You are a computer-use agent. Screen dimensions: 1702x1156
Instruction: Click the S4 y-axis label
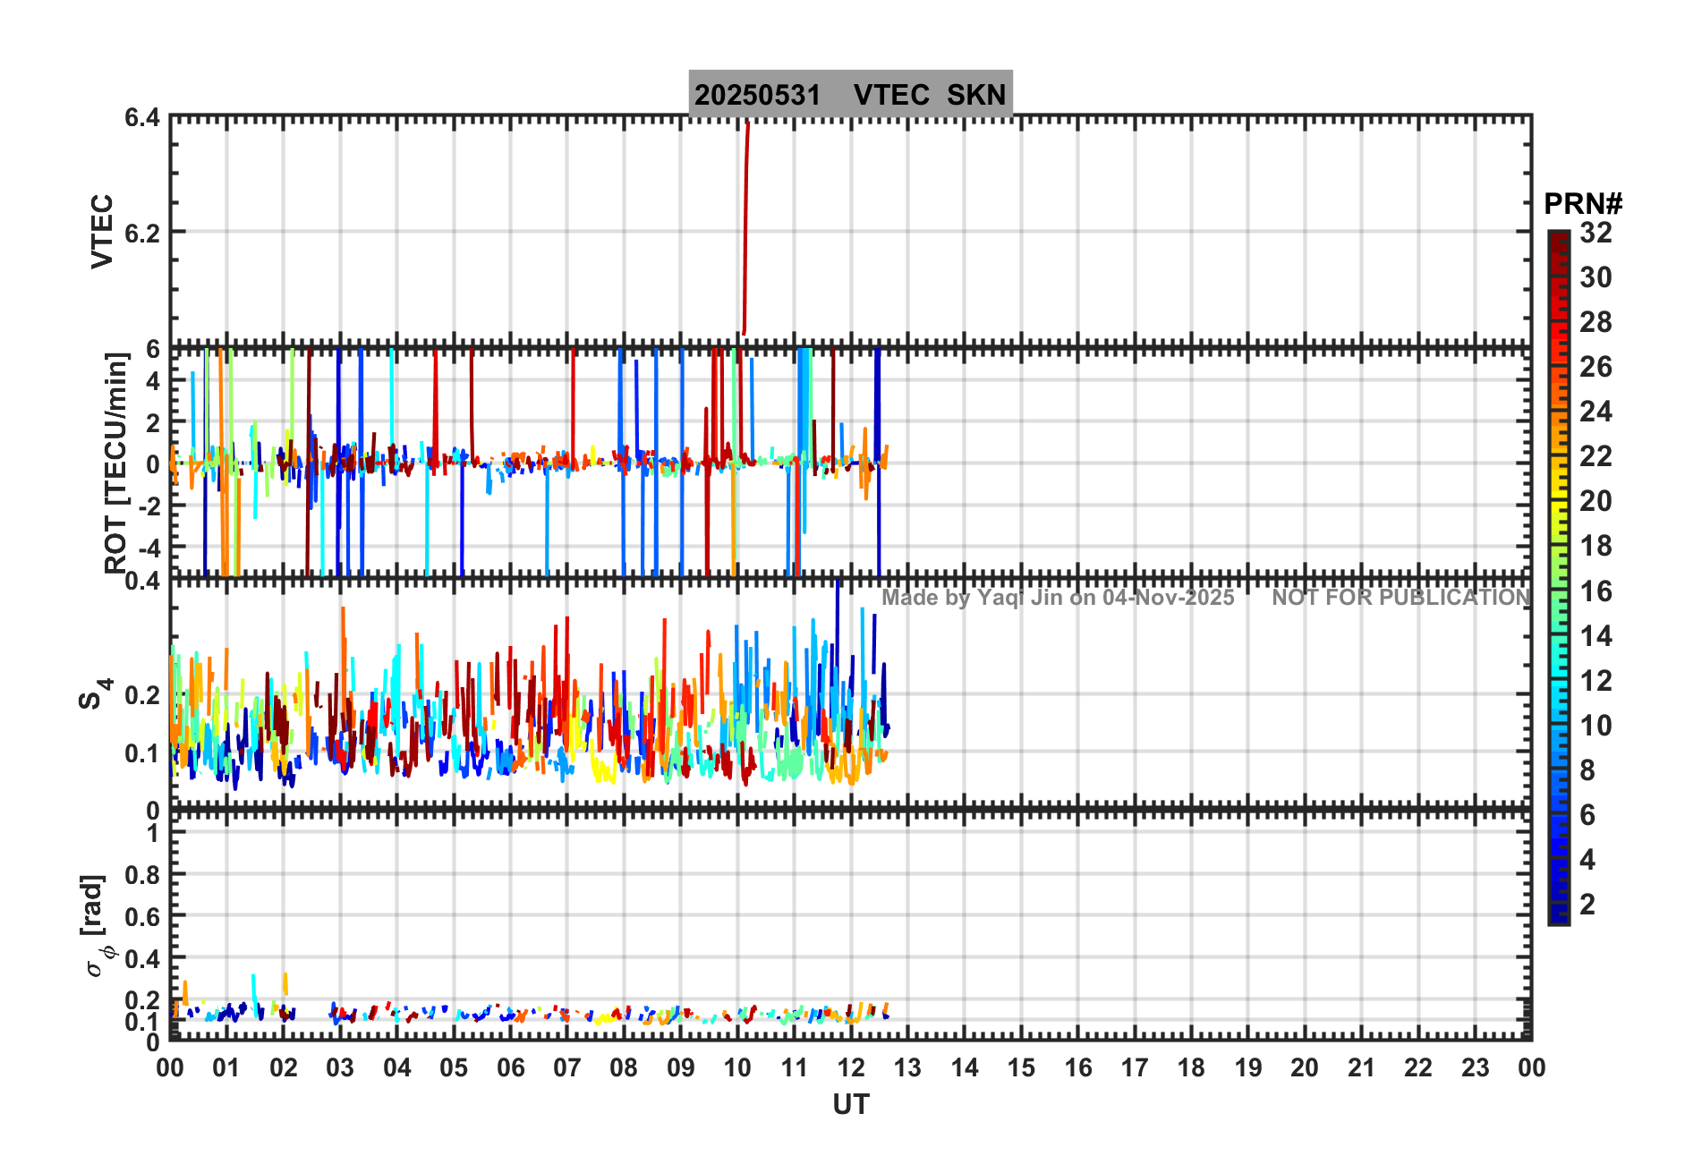(x=94, y=693)
